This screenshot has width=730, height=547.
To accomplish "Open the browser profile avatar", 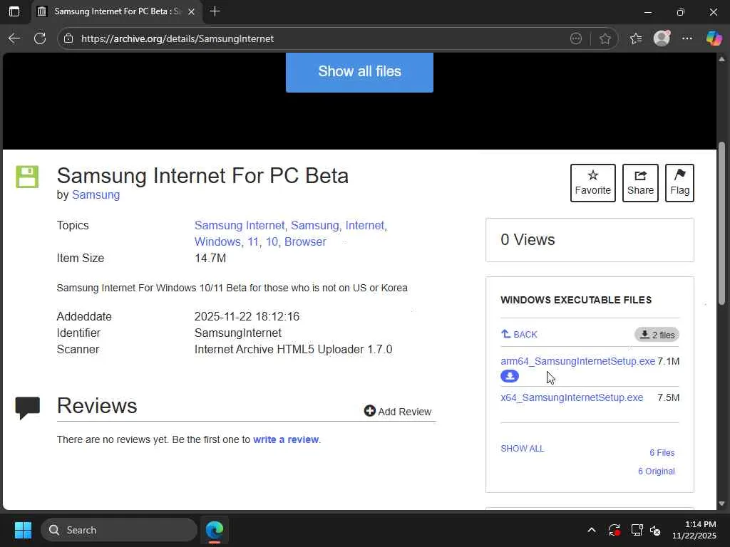I will click(x=662, y=38).
